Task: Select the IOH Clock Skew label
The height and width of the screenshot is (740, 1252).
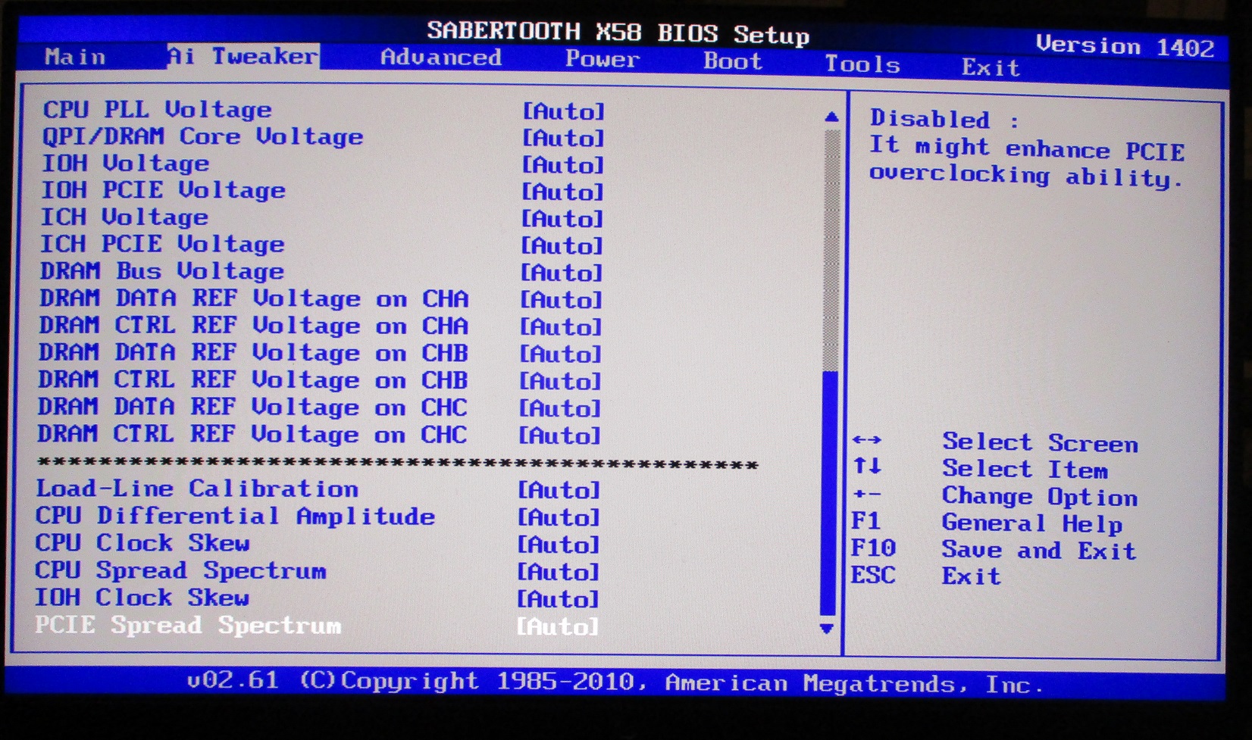Action: click(142, 598)
